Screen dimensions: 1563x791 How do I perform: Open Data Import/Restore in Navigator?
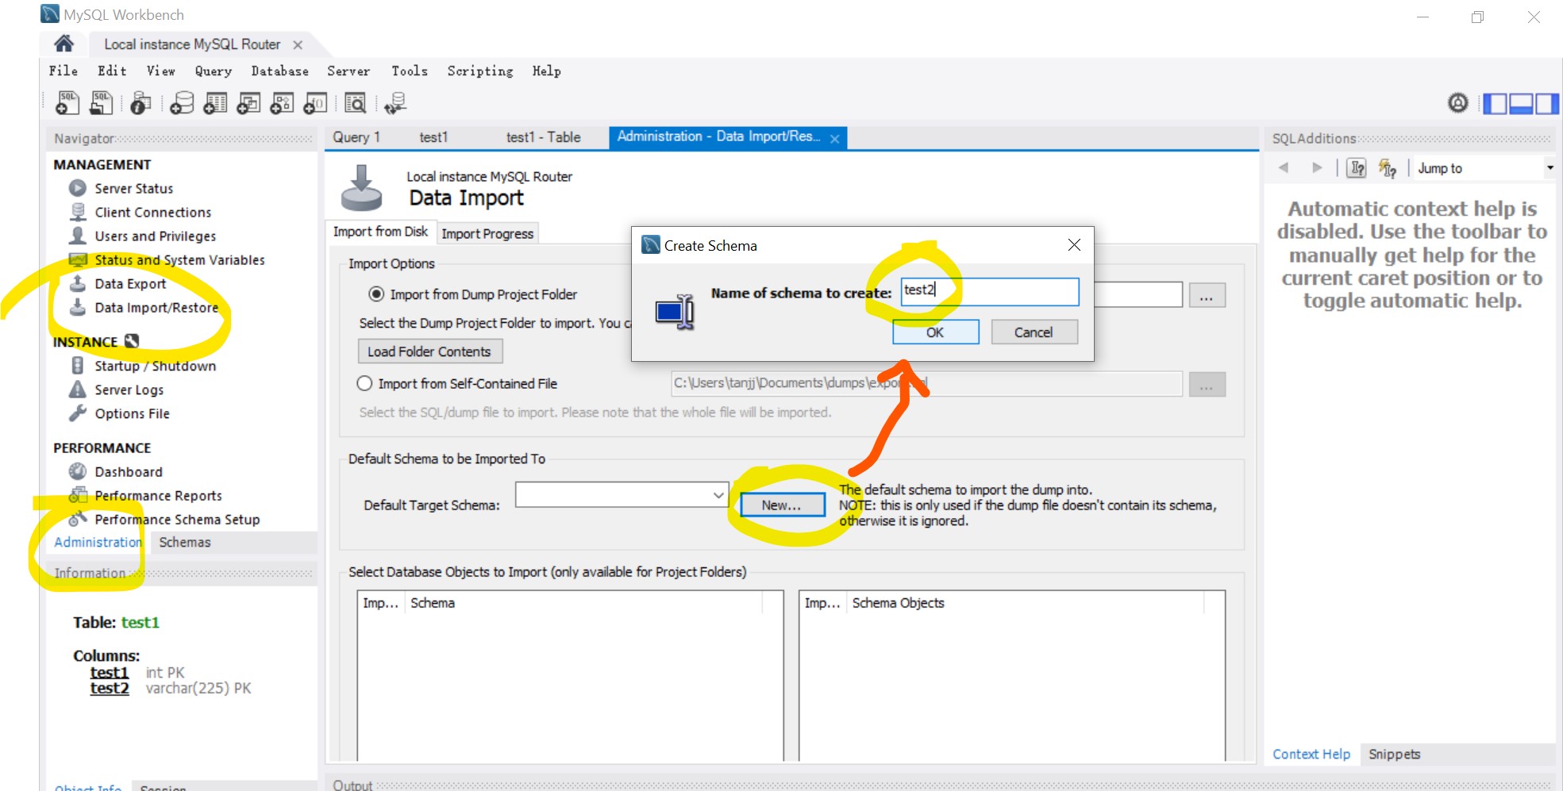tap(156, 307)
